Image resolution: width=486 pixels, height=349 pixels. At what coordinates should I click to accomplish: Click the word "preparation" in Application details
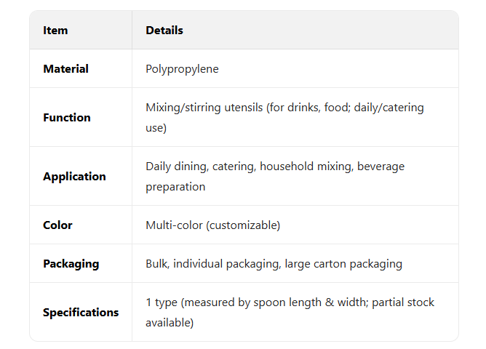pos(175,187)
